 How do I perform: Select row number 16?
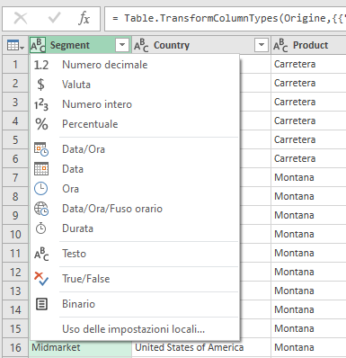[x=15, y=348]
